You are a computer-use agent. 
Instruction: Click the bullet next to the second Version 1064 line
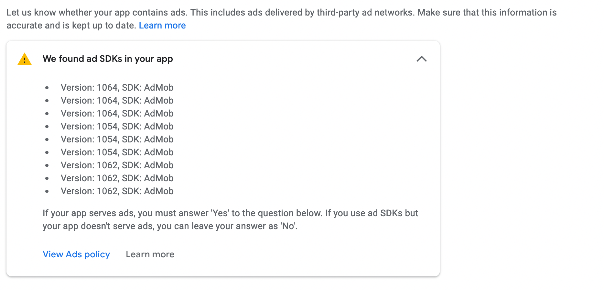47,100
